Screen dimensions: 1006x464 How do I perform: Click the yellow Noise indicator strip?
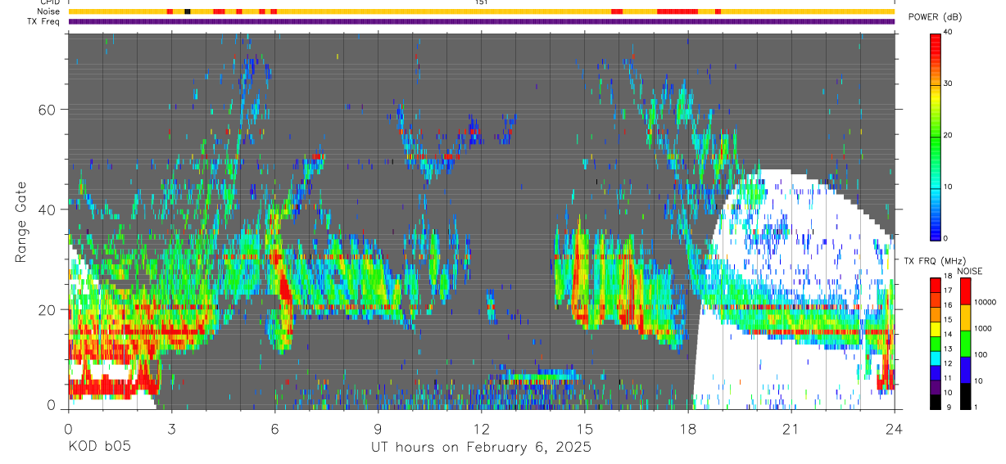click(x=482, y=11)
